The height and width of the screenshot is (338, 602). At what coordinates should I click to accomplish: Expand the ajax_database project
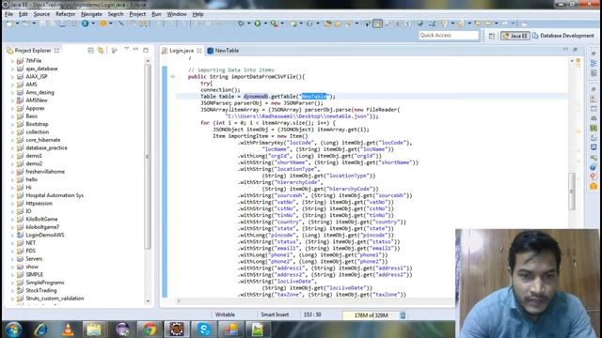point(12,69)
